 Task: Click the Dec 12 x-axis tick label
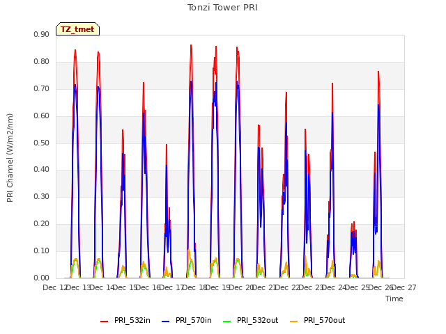(54, 287)
